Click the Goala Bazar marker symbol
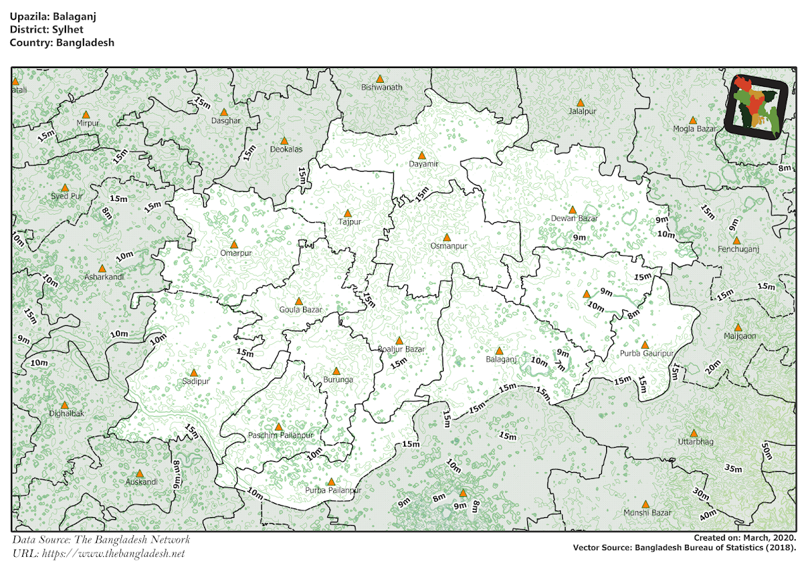The width and height of the screenshot is (808, 571). pos(300,300)
